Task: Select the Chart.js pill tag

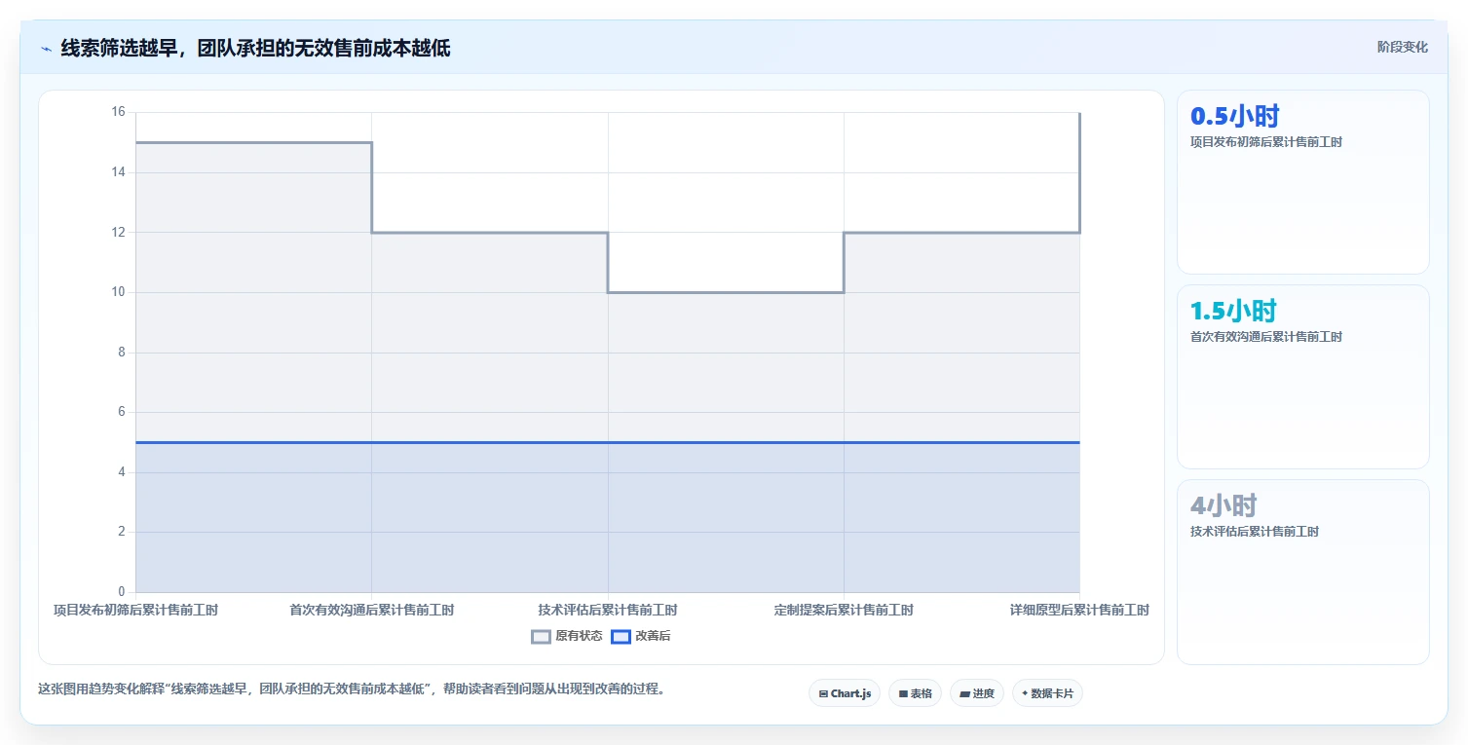Action: [845, 693]
